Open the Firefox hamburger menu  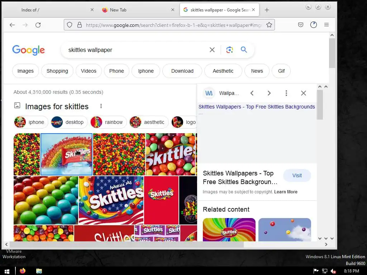[327, 25]
